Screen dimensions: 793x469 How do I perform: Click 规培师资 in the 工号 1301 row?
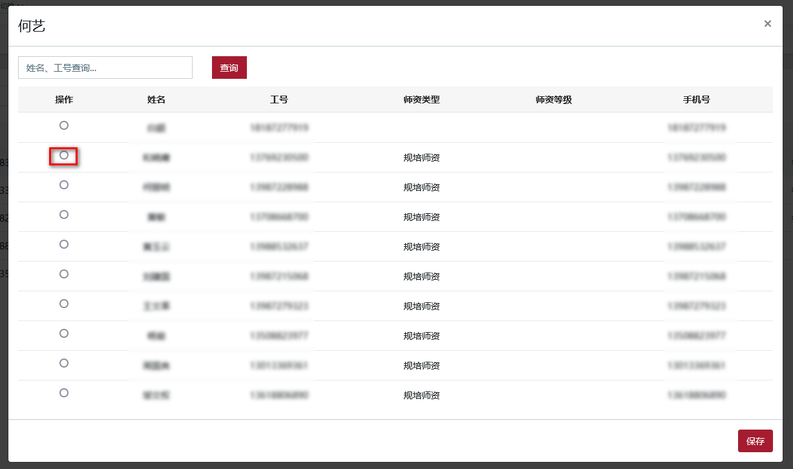click(x=421, y=366)
